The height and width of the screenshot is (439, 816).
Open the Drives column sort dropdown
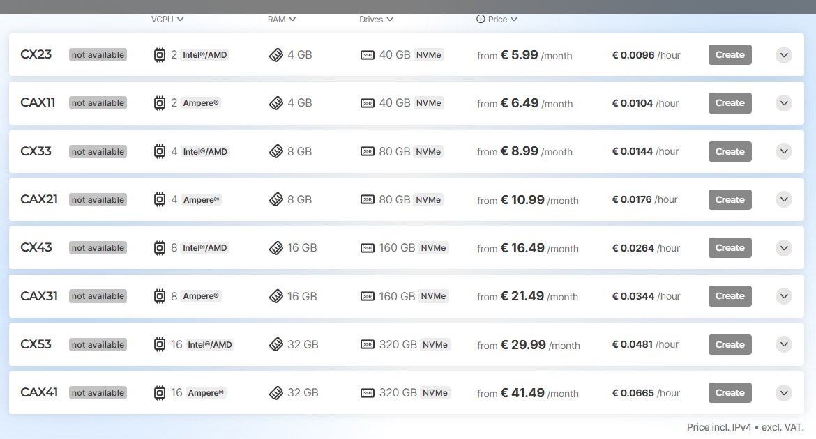376,20
